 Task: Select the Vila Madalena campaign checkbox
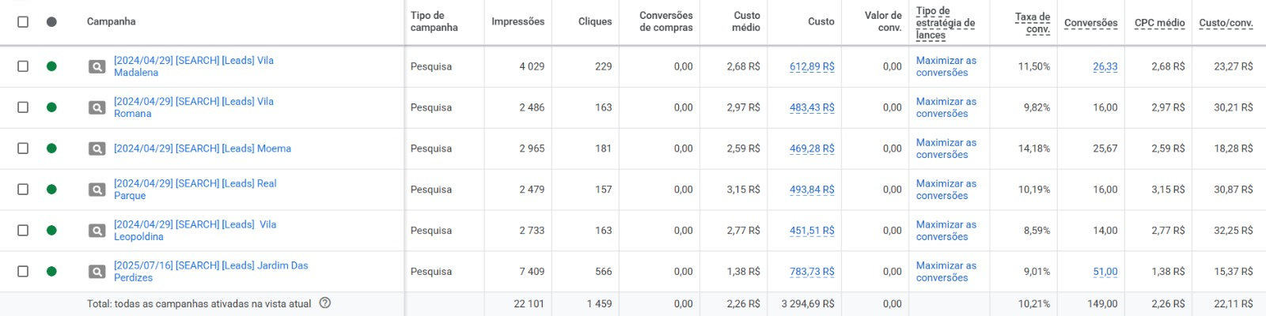[x=23, y=66]
